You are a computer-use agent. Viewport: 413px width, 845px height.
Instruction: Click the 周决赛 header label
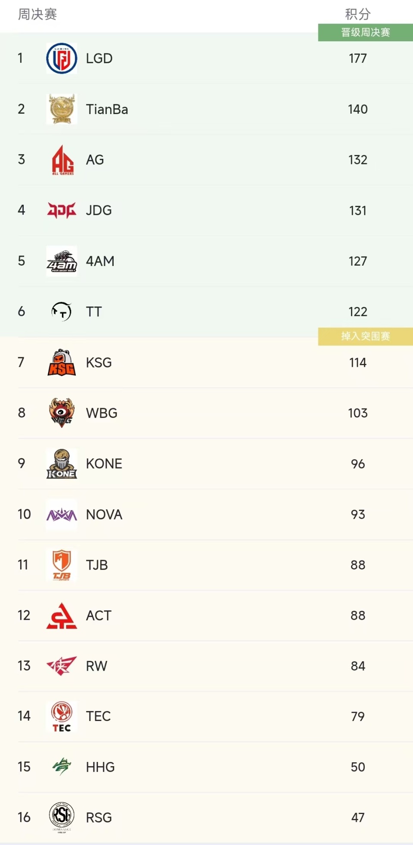point(37,15)
